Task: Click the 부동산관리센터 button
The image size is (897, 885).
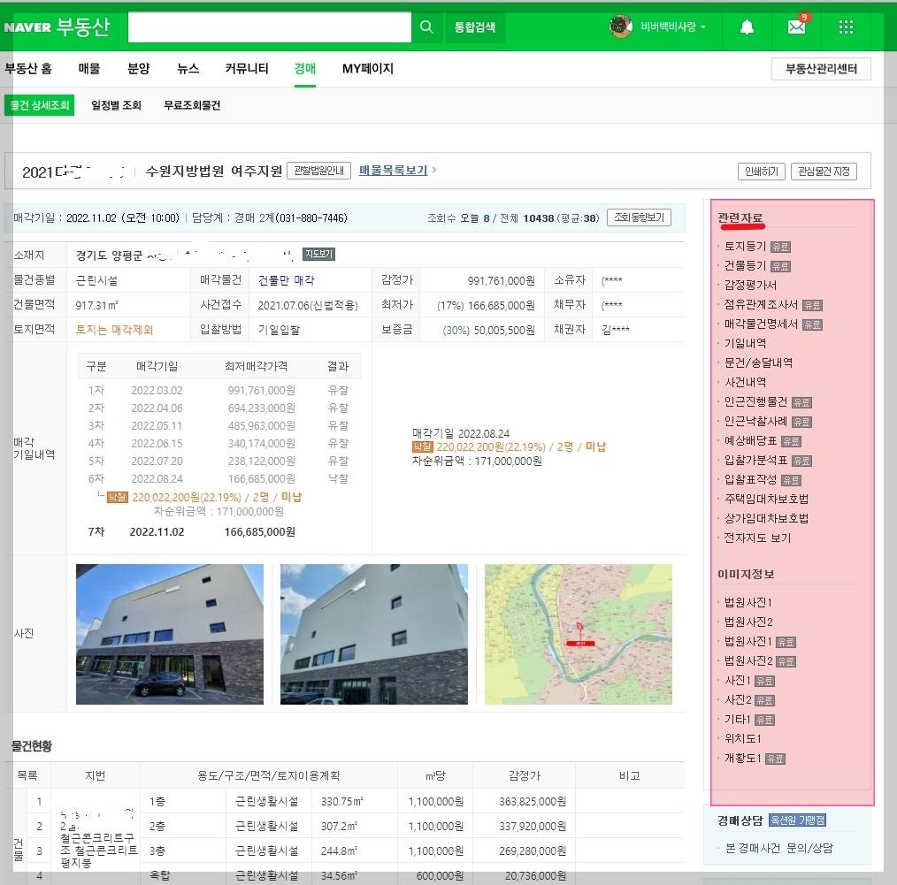Action: (821, 68)
